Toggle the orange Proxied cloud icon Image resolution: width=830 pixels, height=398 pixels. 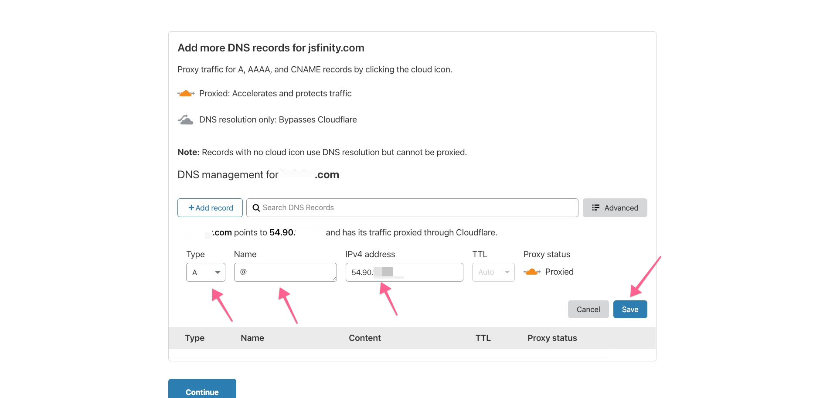pyautogui.click(x=532, y=272)
